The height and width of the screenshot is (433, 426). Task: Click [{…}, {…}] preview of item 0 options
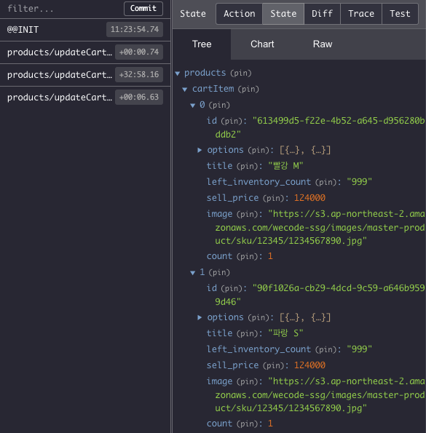coord(305,150)
